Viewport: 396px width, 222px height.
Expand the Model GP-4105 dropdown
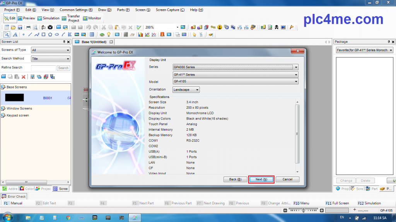point(236,82)
